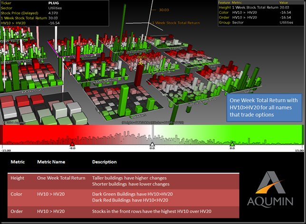Select the tall dark red PLUG building
Viewport: 306px width, 224px height.
[x=139, y=75]
